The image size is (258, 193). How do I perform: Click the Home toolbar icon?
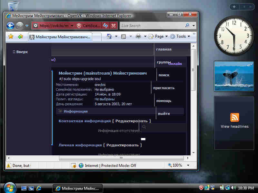(x=109, y=36)
